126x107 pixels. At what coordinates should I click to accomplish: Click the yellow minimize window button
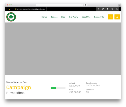[9, 5]
